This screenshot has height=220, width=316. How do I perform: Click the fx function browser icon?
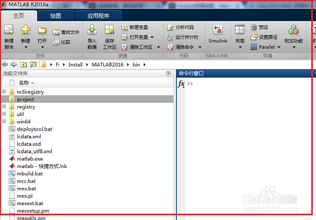coord(181,84)
